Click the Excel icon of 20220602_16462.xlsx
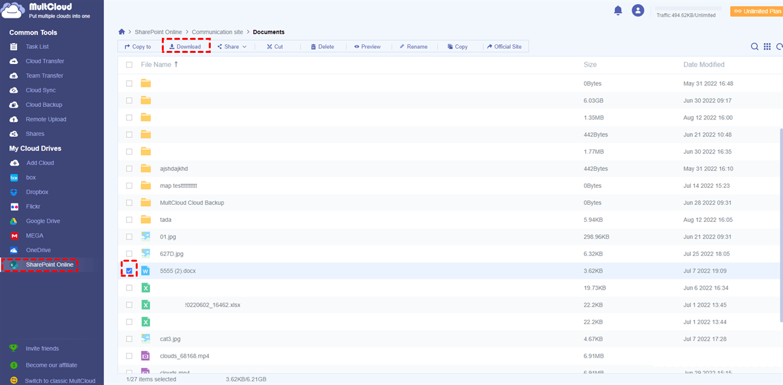 click(146, 305)
